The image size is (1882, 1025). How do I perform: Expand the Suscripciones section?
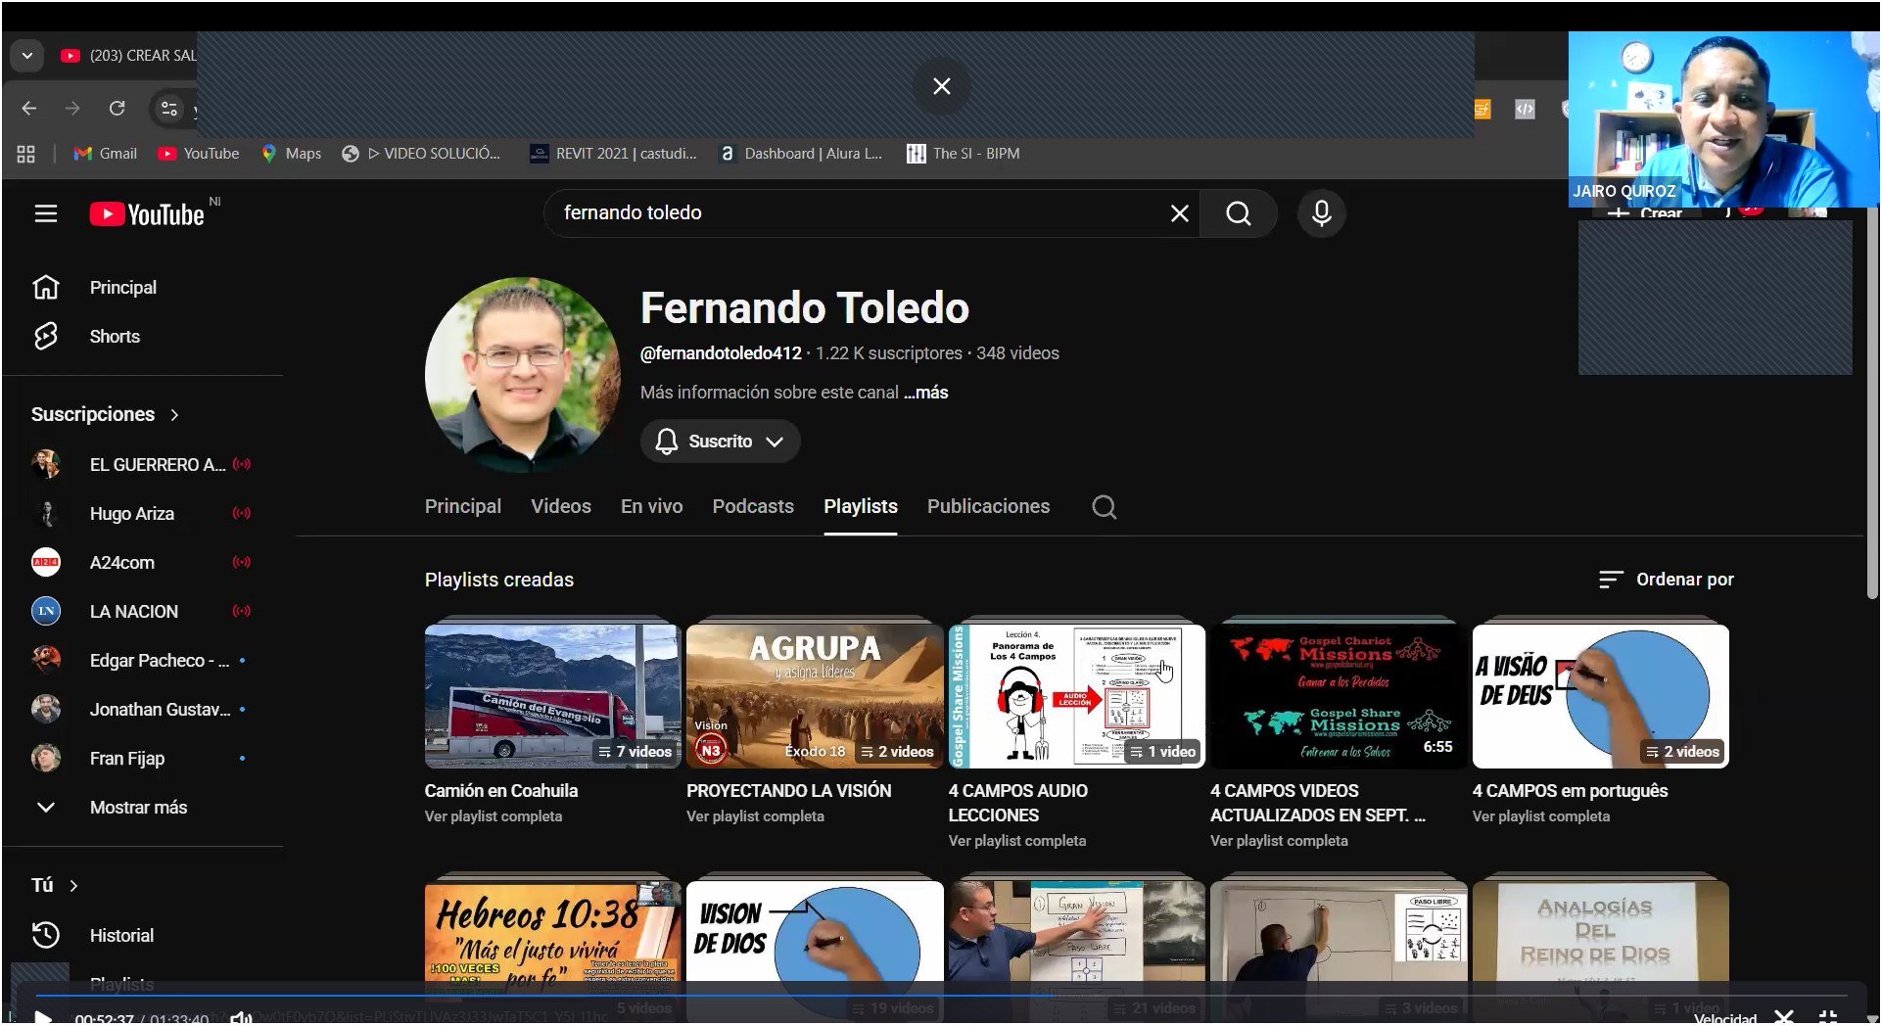coord(106,414)
